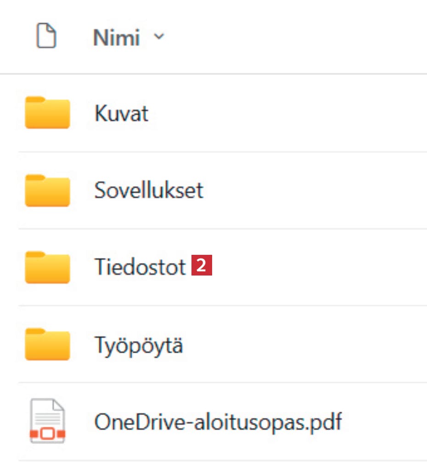Click the Työpöytä folder icon
The height and width of the screenshot is (471, 427).
(x=47, y=344)
